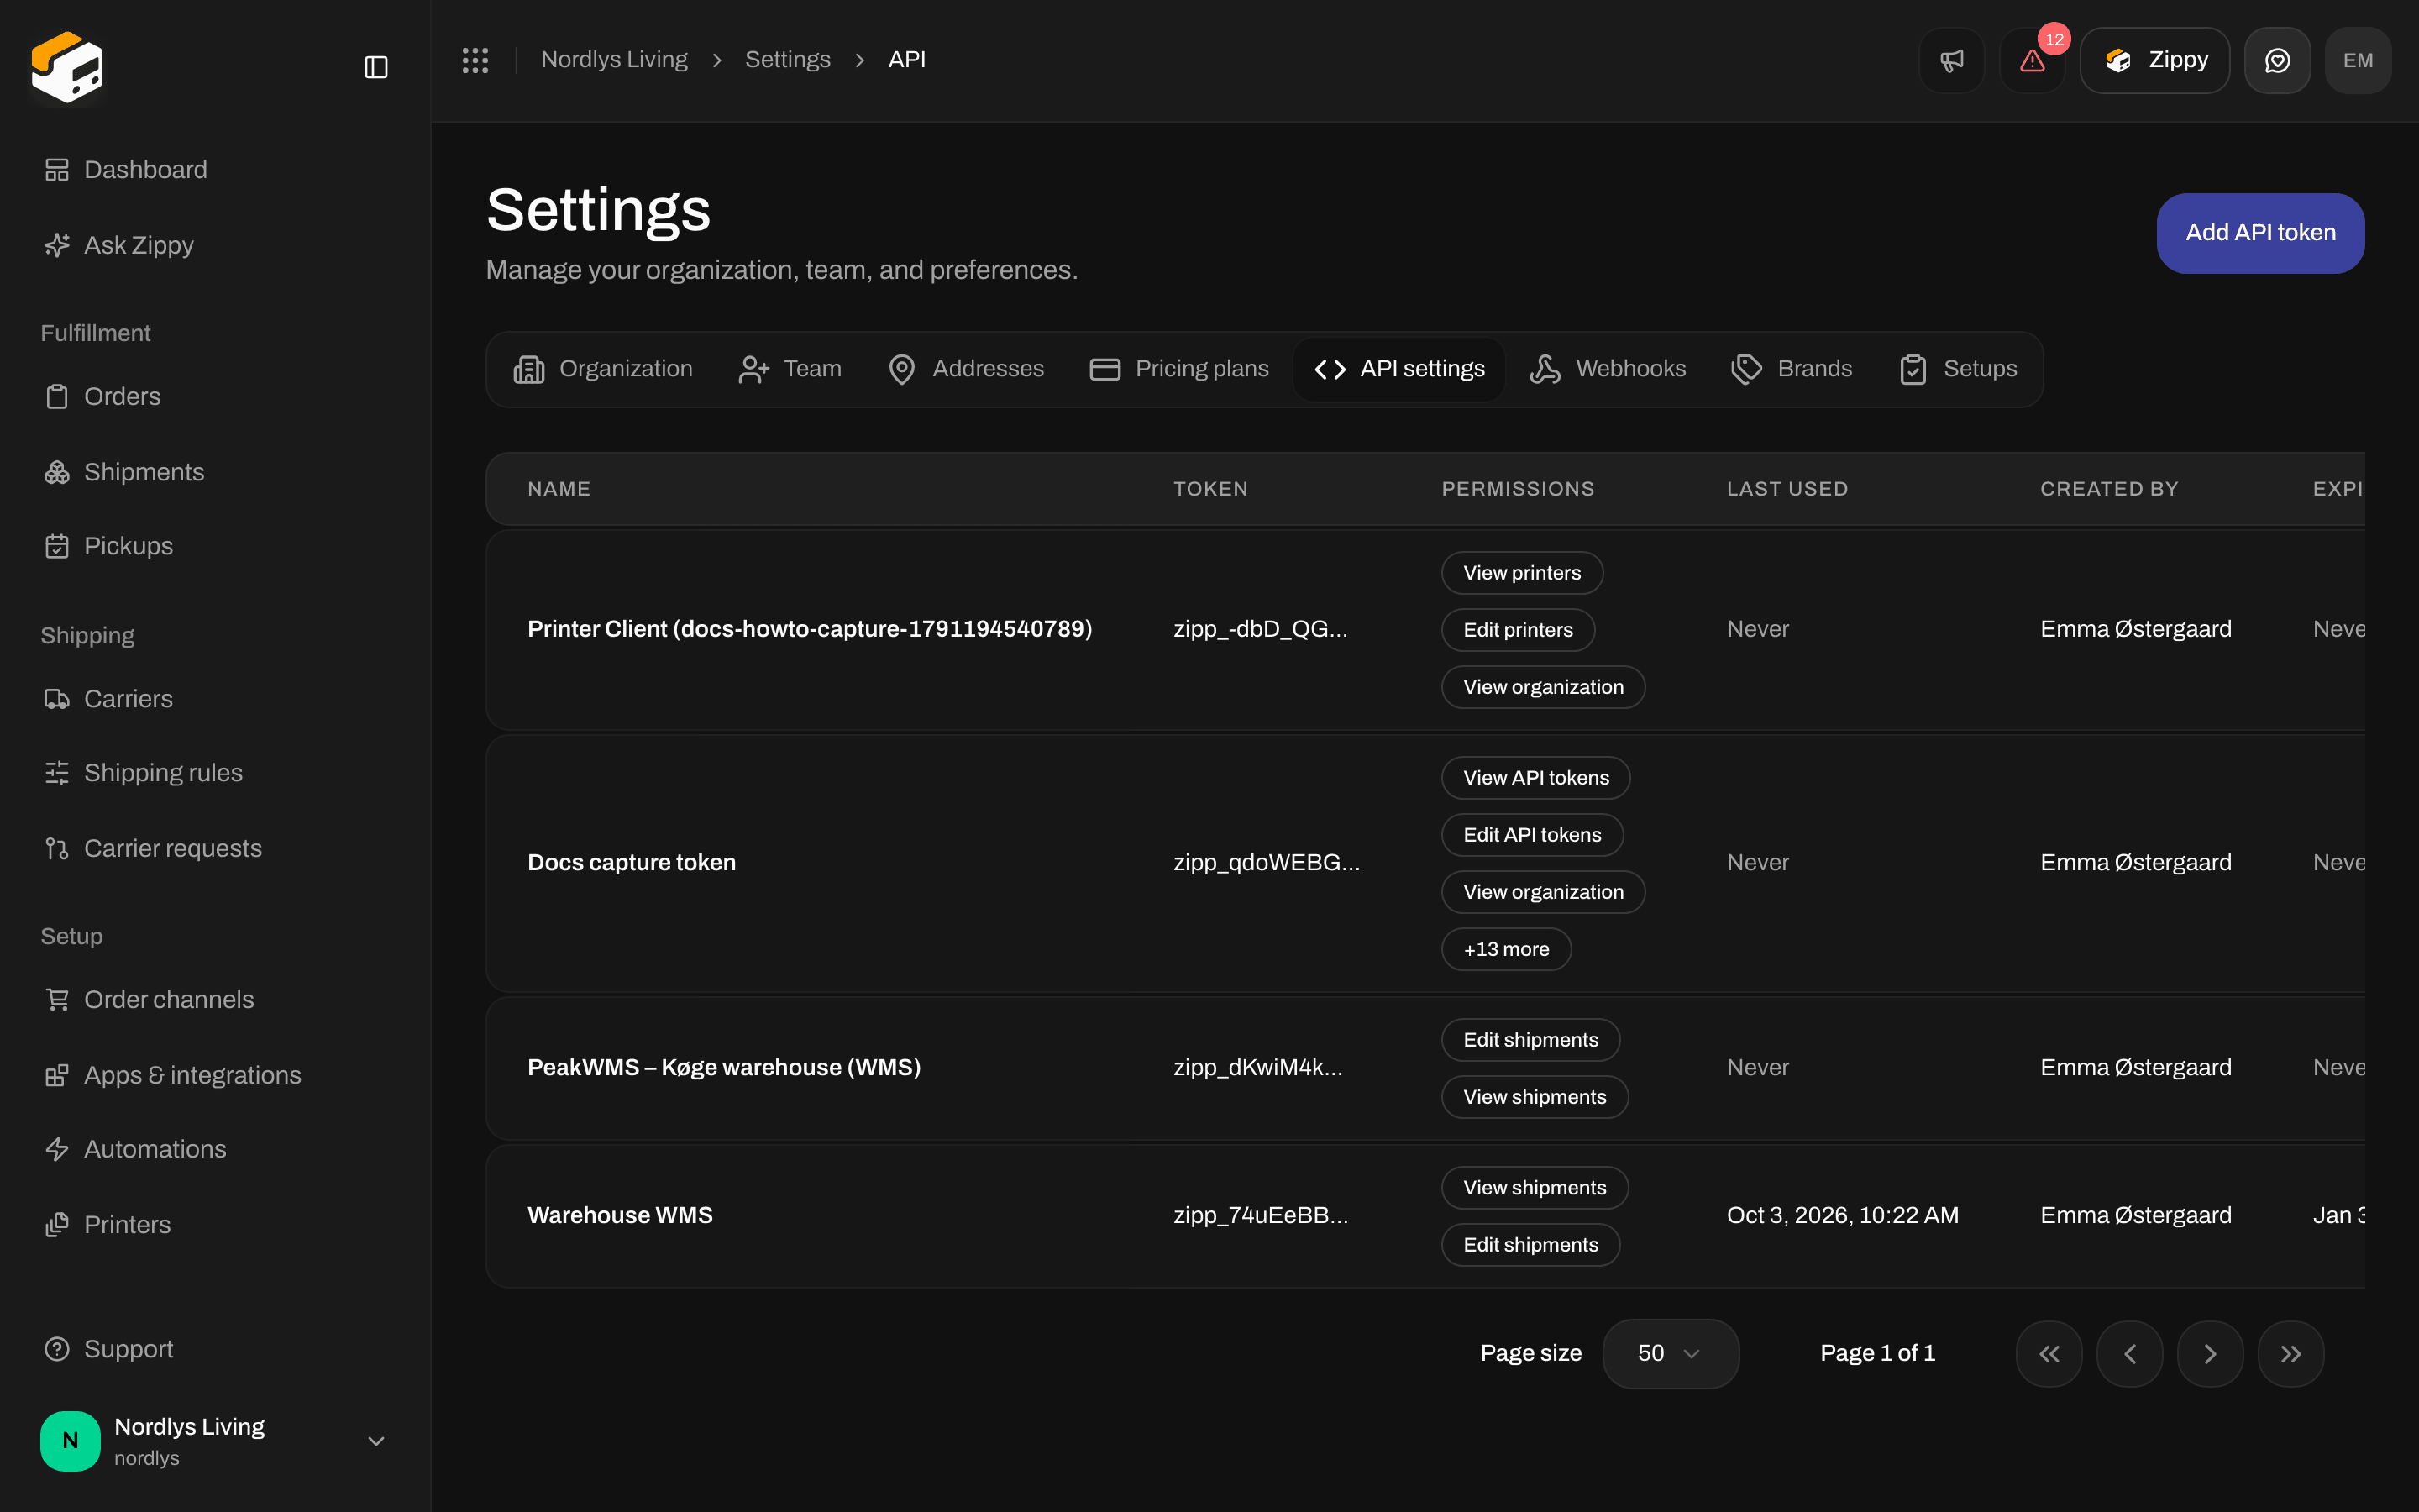Screen dimensions: 2419x1512
Task: Jump to the last page with double-right arrows
Action: 2291,1354
